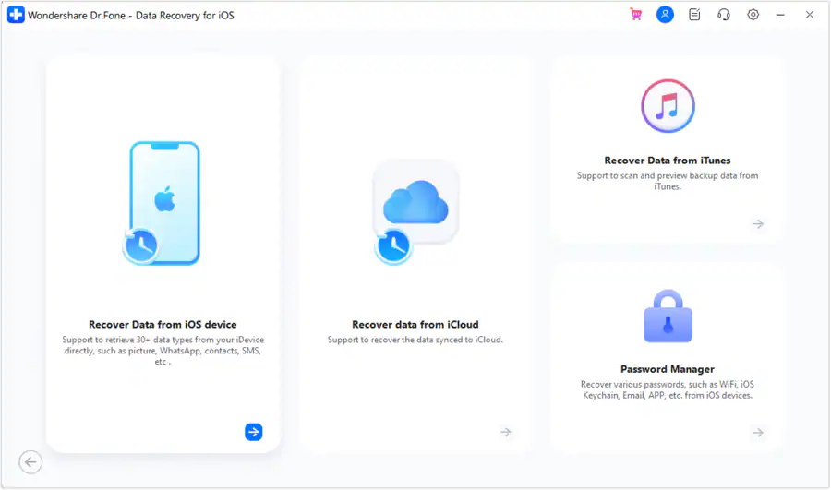Viewport: 831px width, 490px height.
Task: Open the shopping cart icon
Action: click(x=636, y=15)
